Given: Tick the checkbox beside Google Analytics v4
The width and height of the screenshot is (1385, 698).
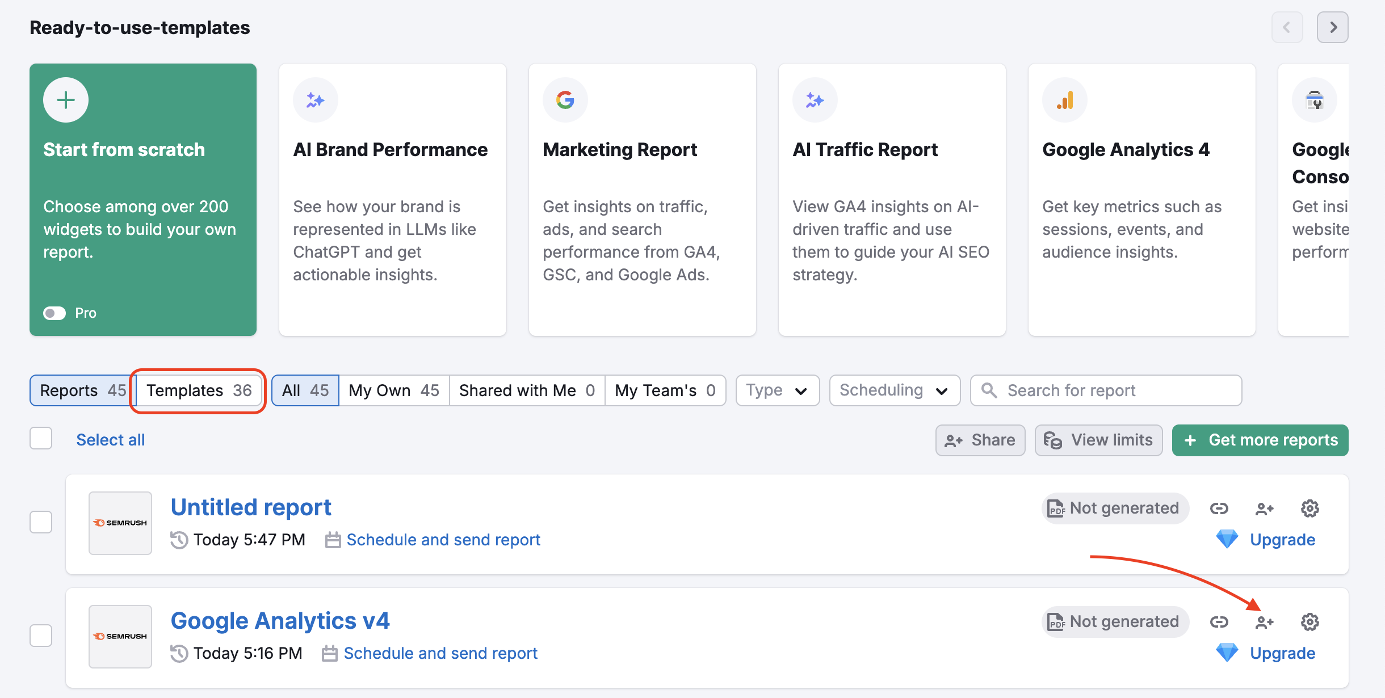Looking at the screenshot, I should pyautogui.click(x=40, y=636).
